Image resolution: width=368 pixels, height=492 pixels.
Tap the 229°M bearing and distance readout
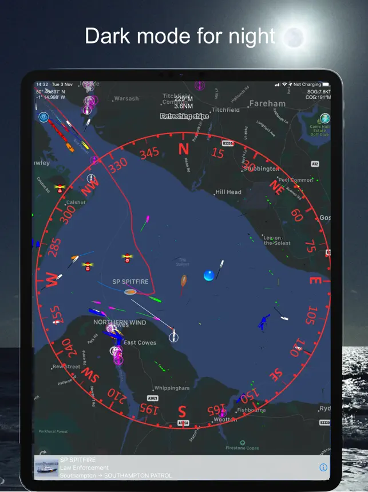coord(184,102)
